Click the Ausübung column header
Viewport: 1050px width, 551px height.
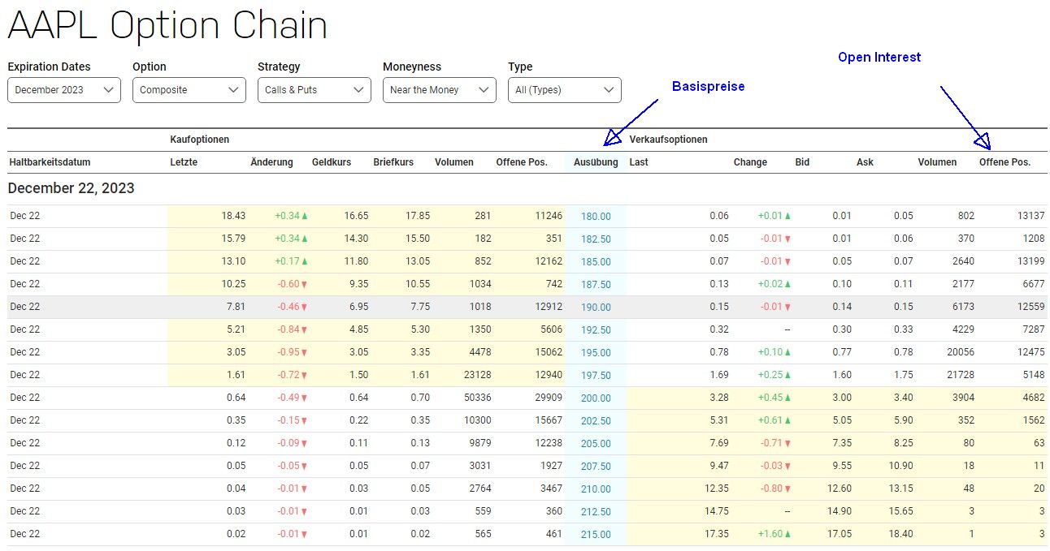point(596,162)
